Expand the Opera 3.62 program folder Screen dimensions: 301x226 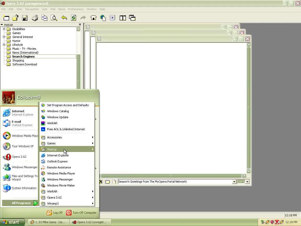click(67, 197)
